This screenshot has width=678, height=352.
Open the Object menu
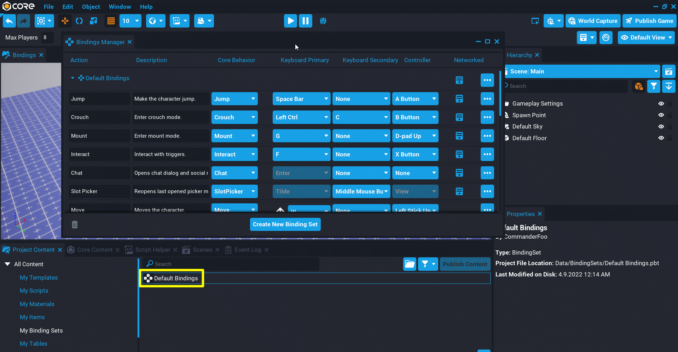click(x=91, y=7)
